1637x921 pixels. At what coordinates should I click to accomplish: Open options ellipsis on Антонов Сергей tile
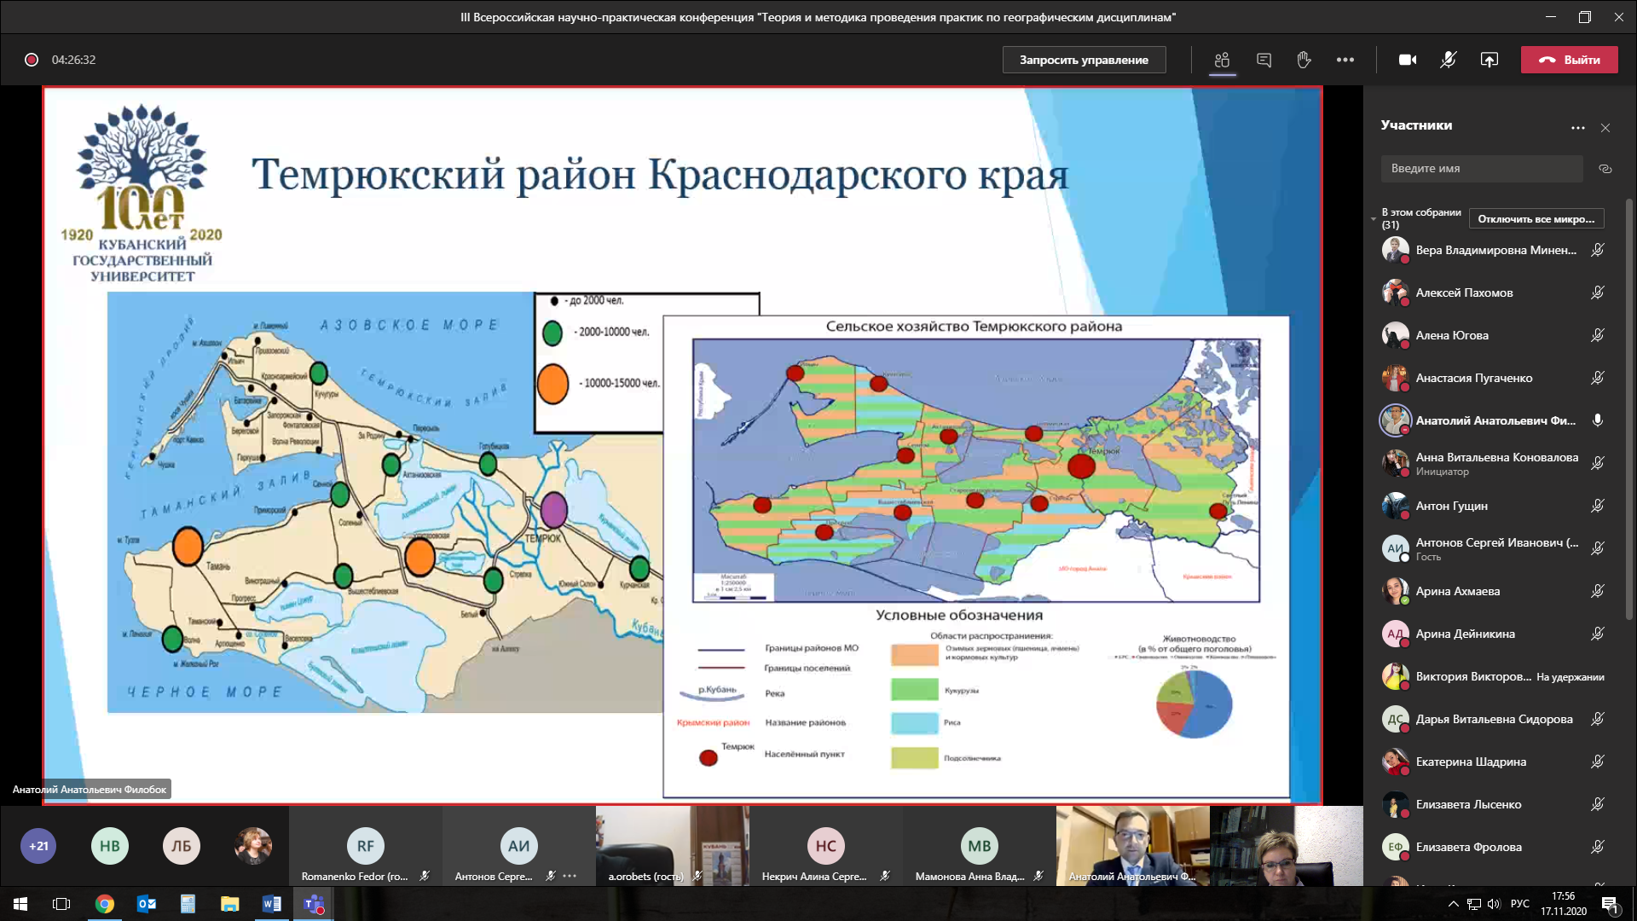[570, 876]
